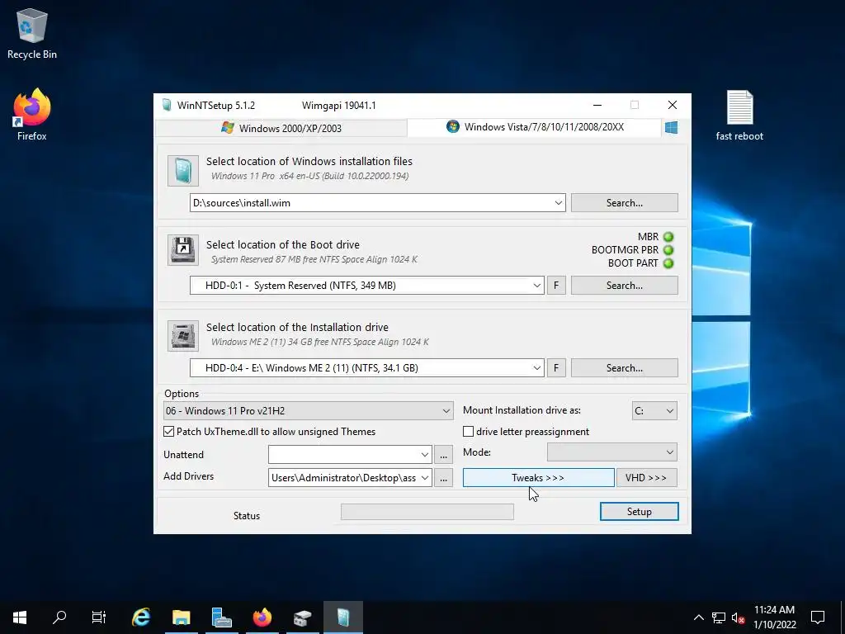
Task: Open the Add Drivers path dropdown
Action: click(425, 478)
